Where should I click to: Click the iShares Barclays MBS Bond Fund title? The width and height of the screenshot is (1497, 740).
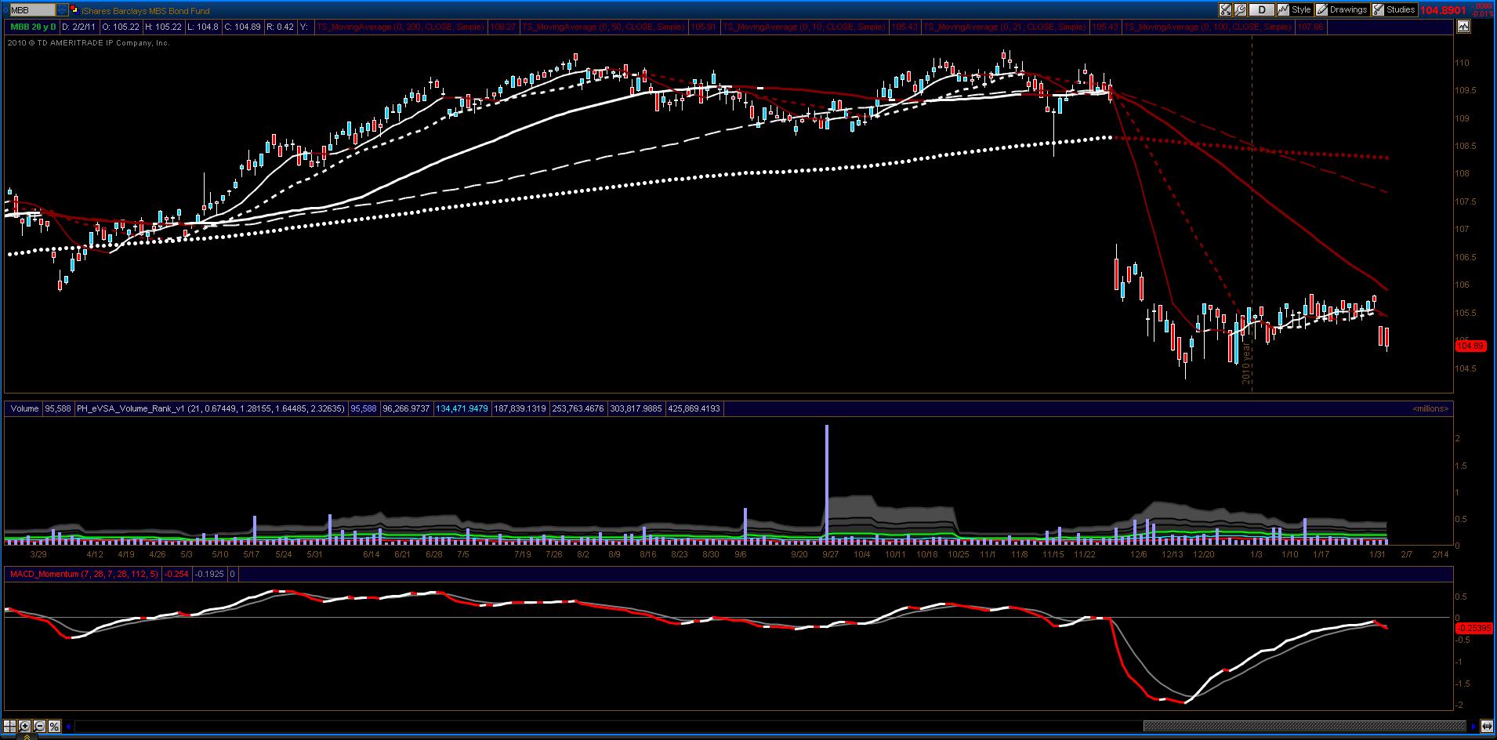(x=145, y=11)
